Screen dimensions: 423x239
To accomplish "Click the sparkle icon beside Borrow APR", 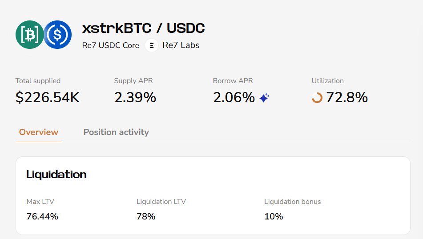I will 264,98.
